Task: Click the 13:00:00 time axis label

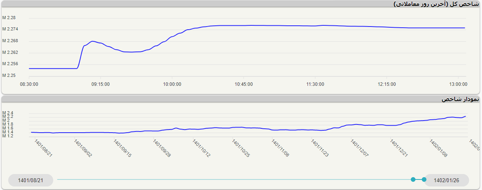Action: [x=458, y=84]
